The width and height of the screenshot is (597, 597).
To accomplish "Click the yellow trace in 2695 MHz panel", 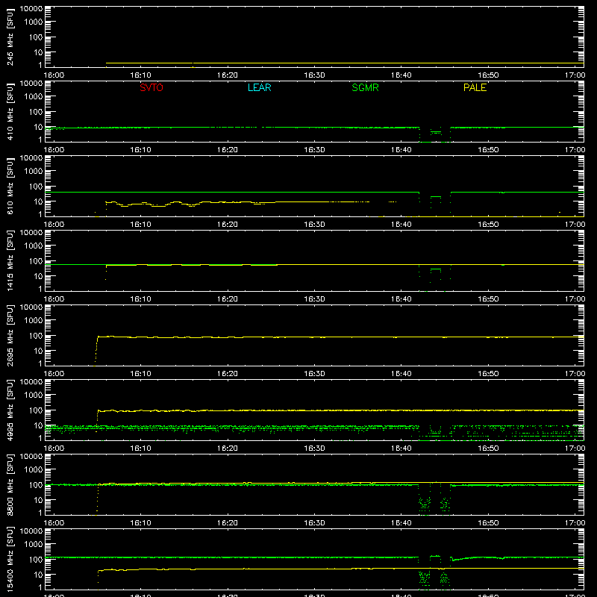I will pyautogui.click(x=339, y=337).
